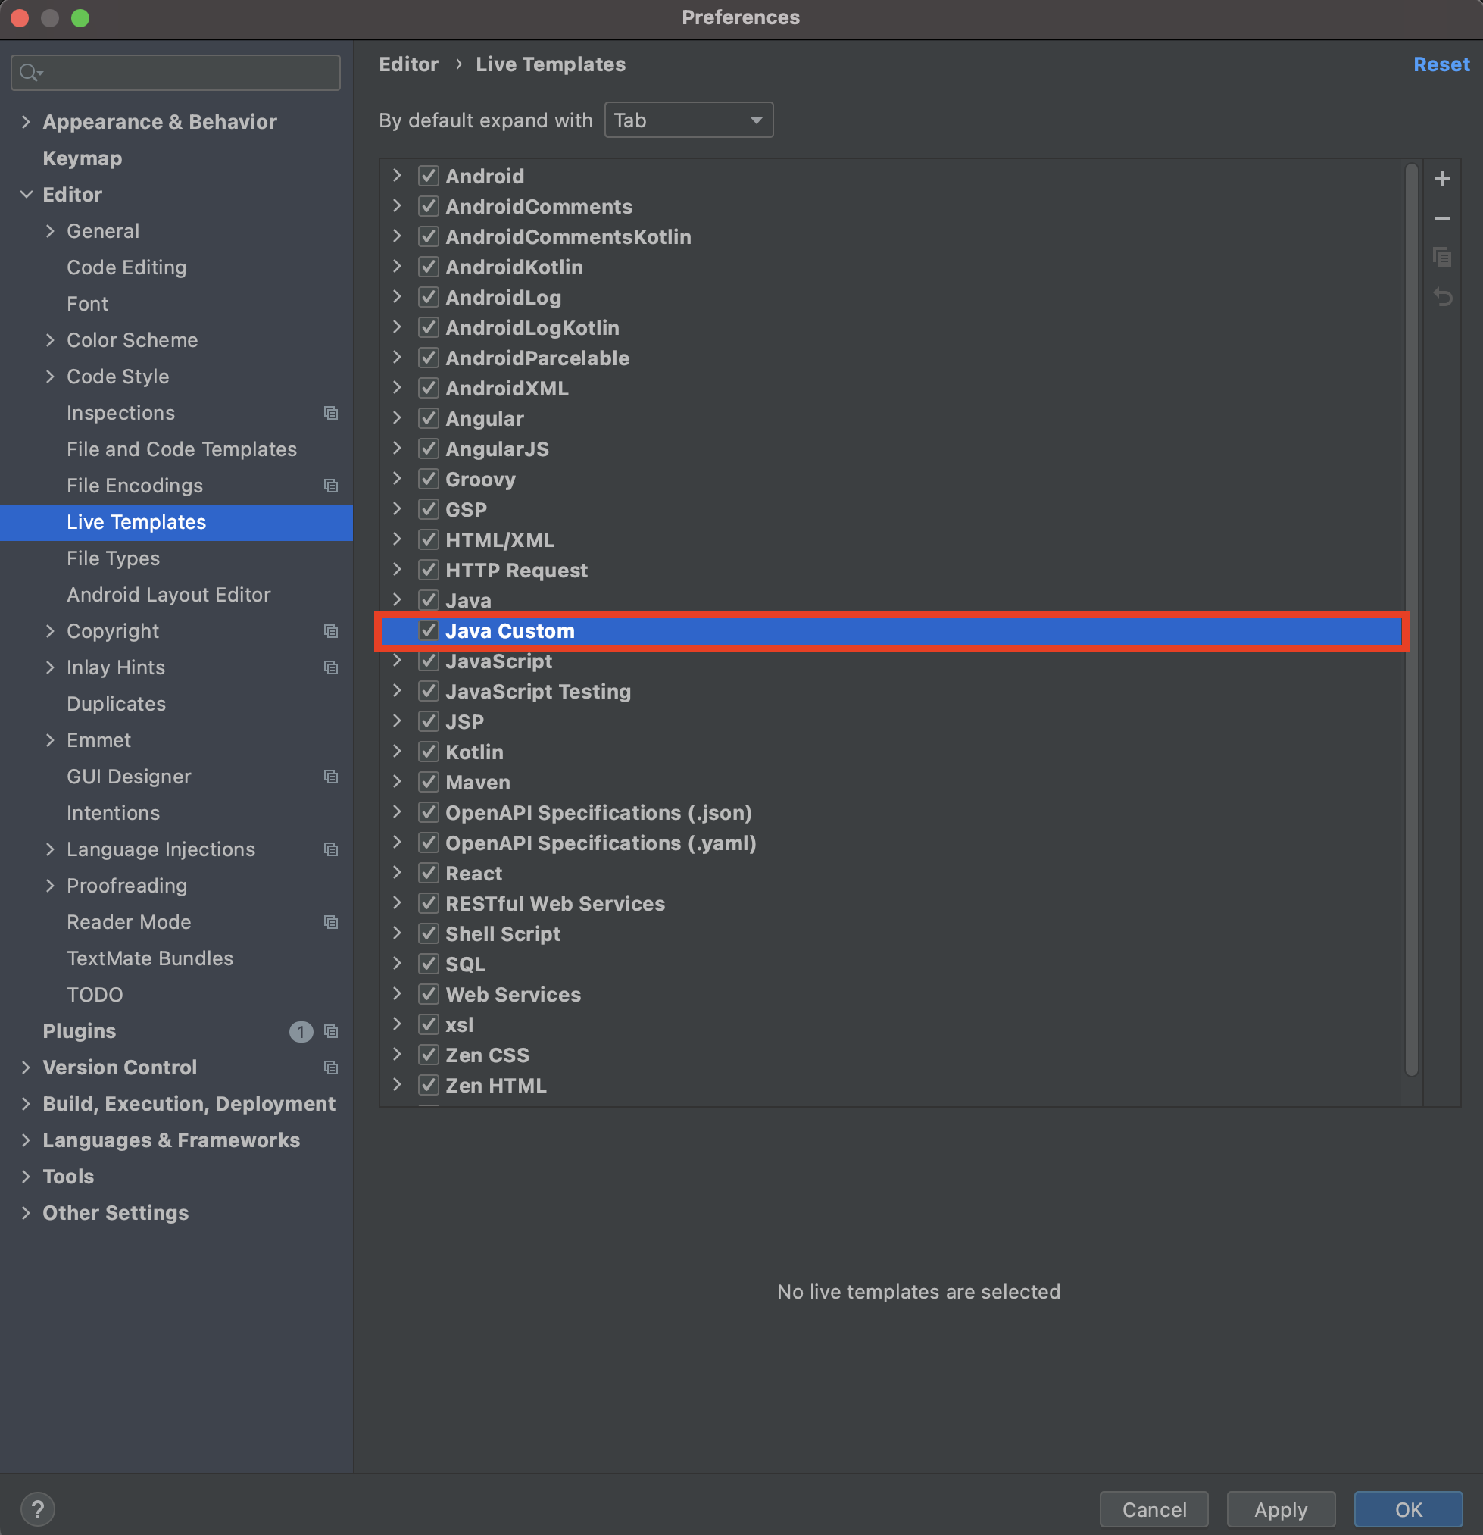Select the RESTful Web Services group row
This screenshot has height=1535, width=1483.
(891, 903)
